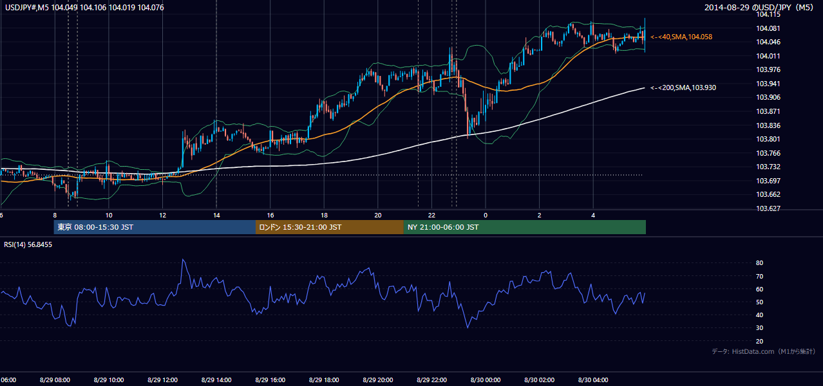The image size is (823, 386).
Task: Select the NY 21:00-06:00 JST session bar
Action: click(525, 227)
